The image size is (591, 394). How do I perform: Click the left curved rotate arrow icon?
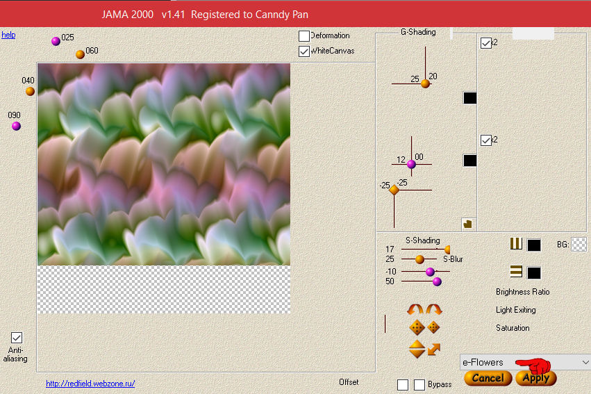(x=415, y=310)
